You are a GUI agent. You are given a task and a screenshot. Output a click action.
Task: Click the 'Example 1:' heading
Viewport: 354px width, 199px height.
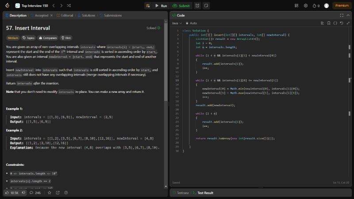[x=14, y=109]
